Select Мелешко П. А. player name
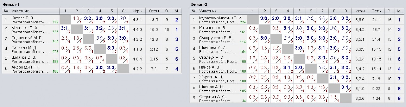The width and height of the screenshot is (406, 107). coord(25,28)
